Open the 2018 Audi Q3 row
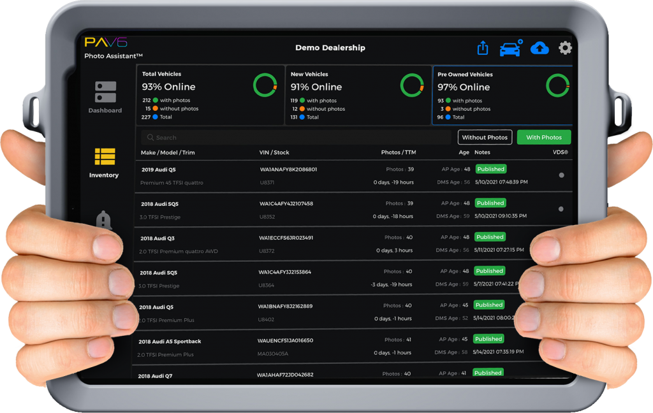The image size is (653, 413). [x=353, y=244]
